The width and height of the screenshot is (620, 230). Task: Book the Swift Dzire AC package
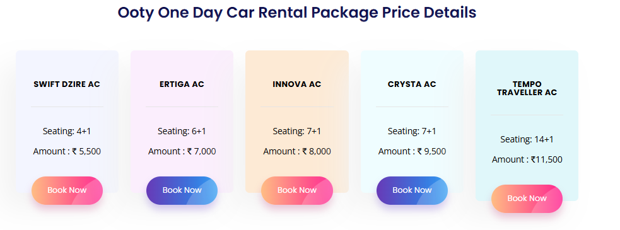[x=67, y=190]
